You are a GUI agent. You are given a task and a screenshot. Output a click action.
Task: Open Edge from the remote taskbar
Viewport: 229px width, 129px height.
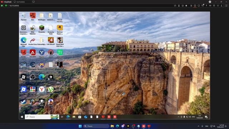tap(68, 117)
